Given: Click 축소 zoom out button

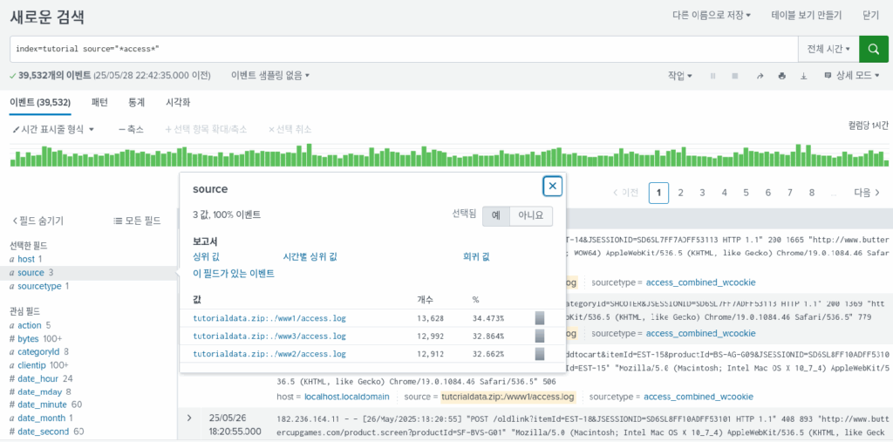Looking at the screenshot, I should pos(131,129).
